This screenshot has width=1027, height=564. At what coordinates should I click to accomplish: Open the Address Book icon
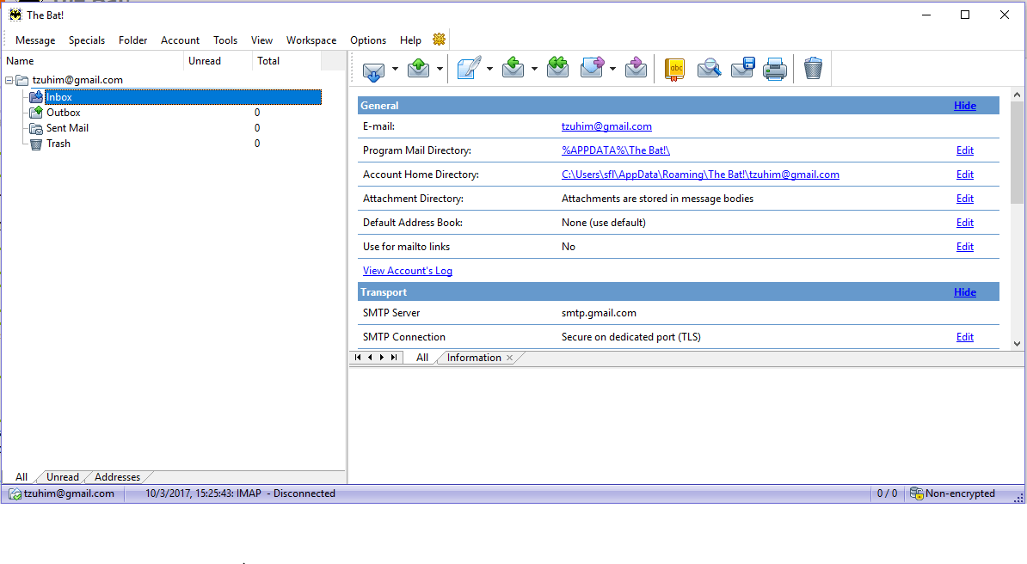coord(675,69)
